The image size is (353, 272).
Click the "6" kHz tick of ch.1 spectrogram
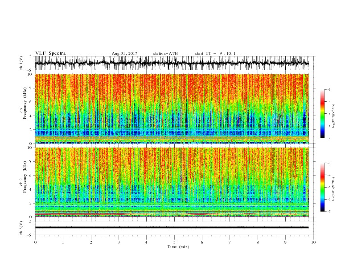31,102
